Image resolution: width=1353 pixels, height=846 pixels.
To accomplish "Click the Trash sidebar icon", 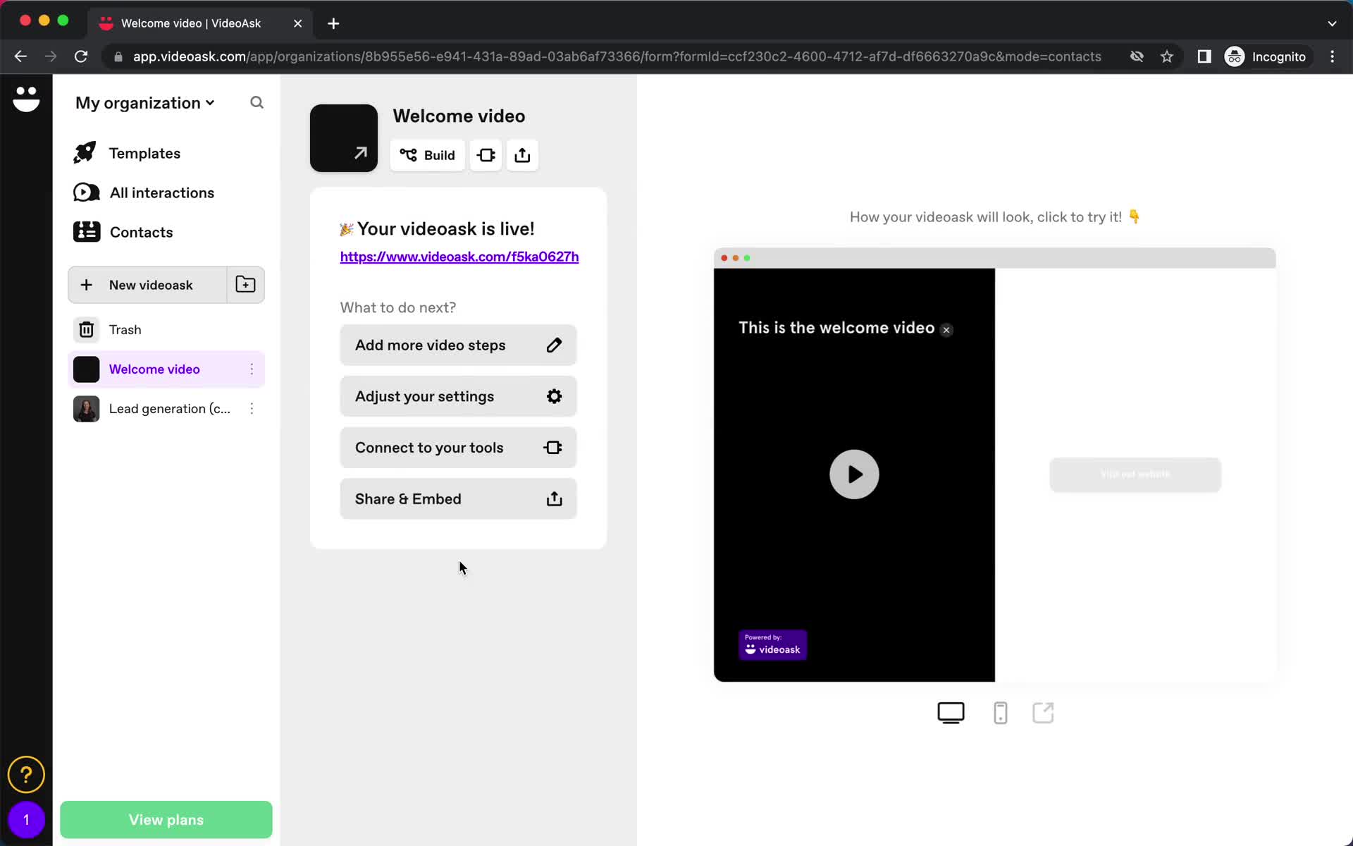I will click(x=86, y=329).
